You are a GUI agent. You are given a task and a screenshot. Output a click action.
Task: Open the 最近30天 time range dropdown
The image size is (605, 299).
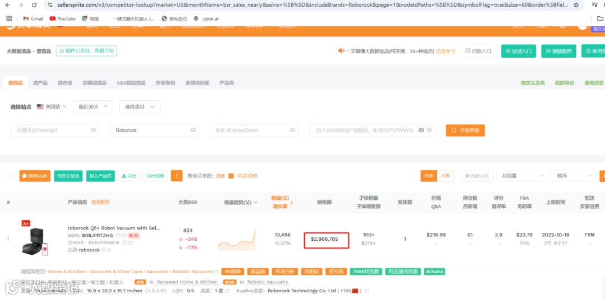[x=92, y=107]
